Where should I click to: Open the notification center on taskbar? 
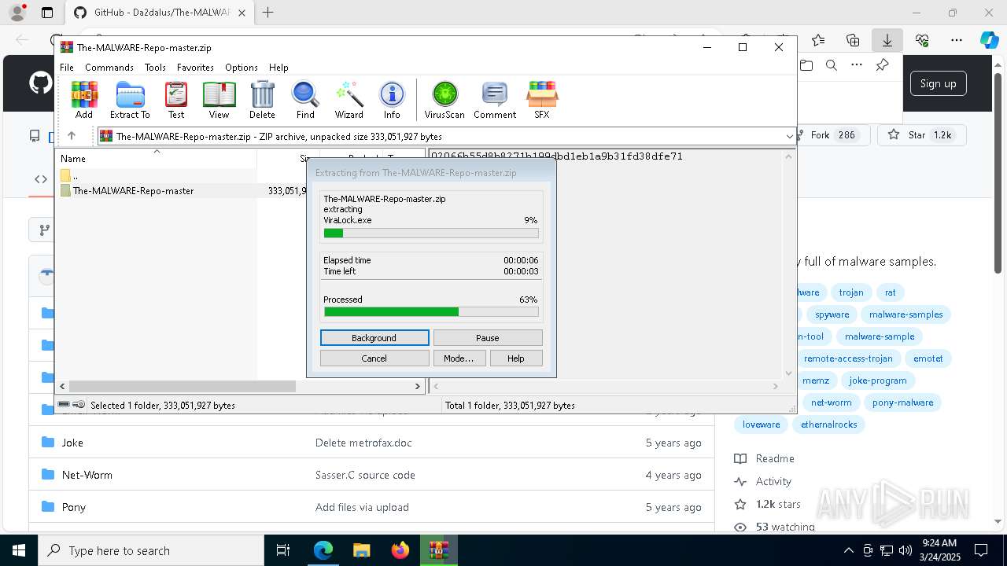(x=982, y=550)
